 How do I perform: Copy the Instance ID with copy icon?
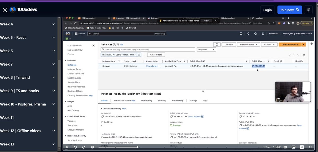click(x=103, y=117)
